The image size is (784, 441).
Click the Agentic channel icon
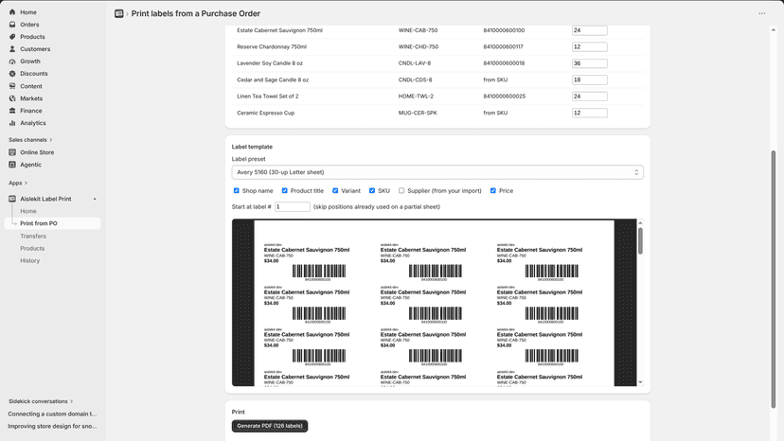pos(12,165)
